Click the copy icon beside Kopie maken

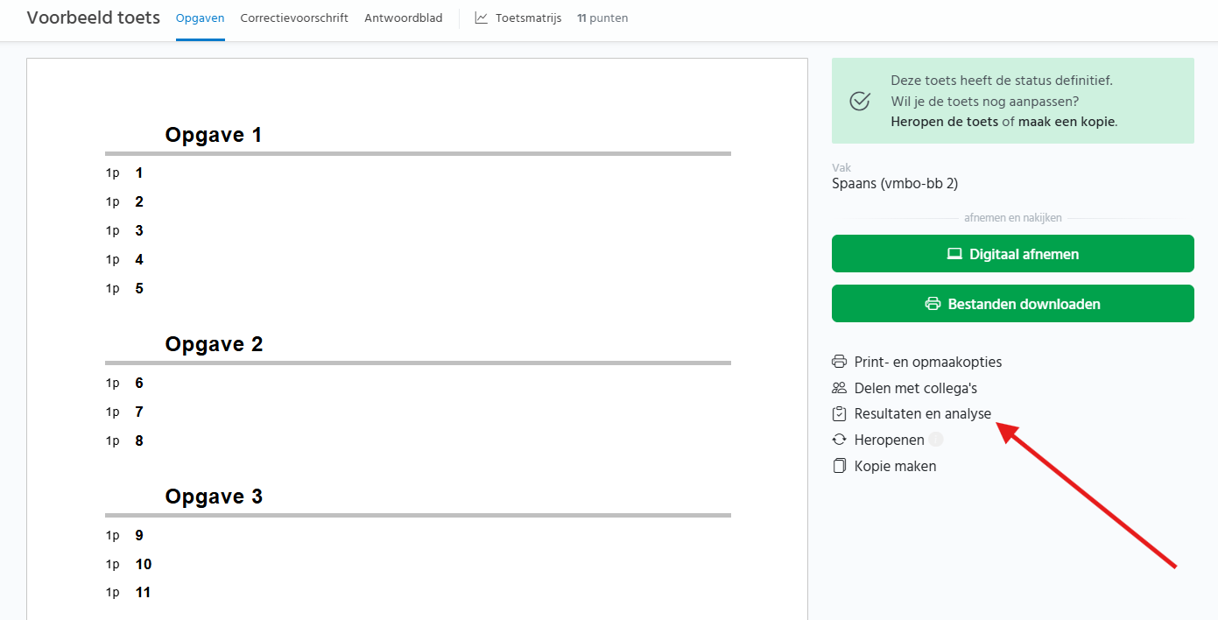pyautogui.click(x=839, y=466)
